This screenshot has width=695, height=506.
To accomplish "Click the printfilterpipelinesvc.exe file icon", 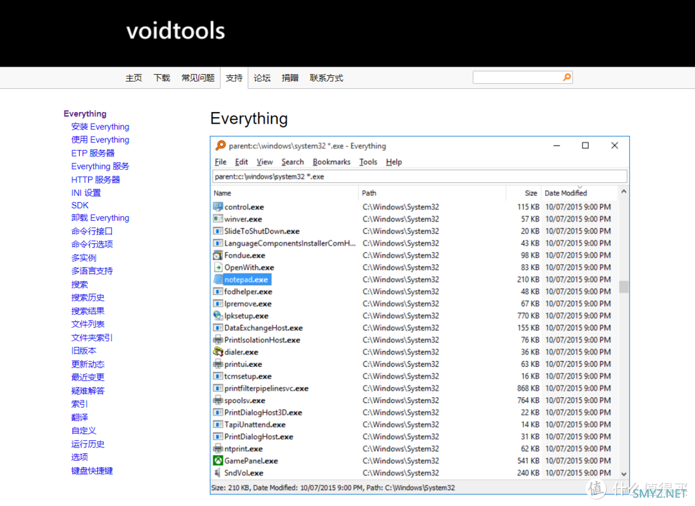I will pyautogui.click(x=218, y=388).
